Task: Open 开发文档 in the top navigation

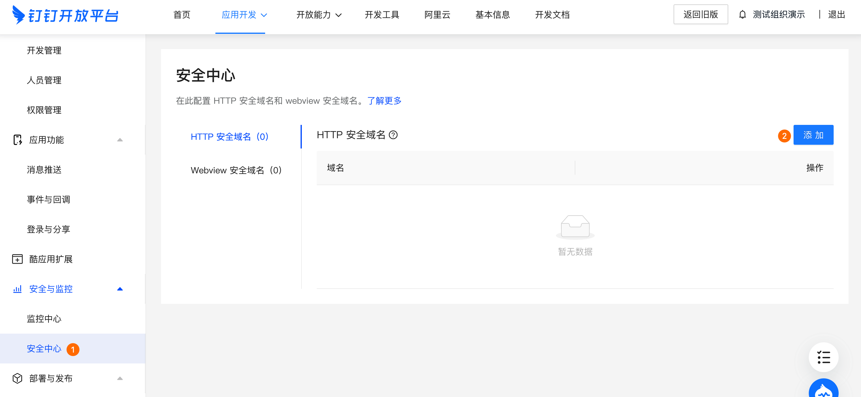Action: (x=552, y=15)
